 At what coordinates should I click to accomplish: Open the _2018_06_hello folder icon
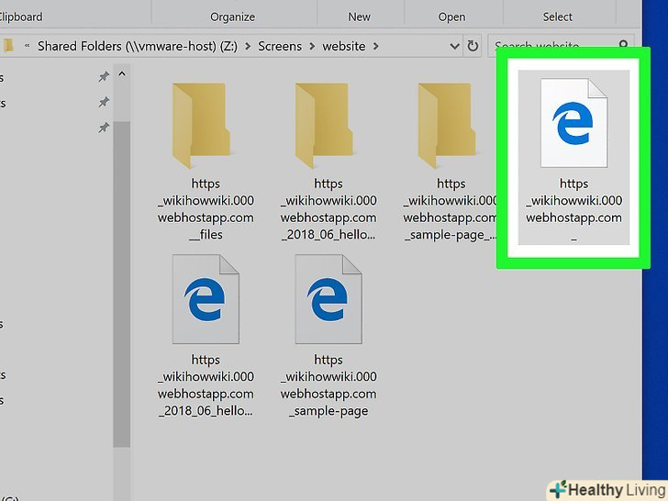coord(324,126)
